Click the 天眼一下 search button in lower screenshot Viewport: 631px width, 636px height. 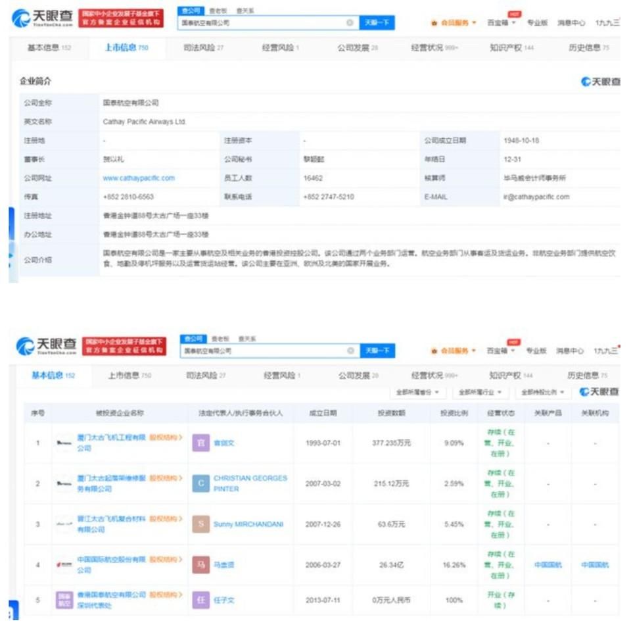(378, 351)
